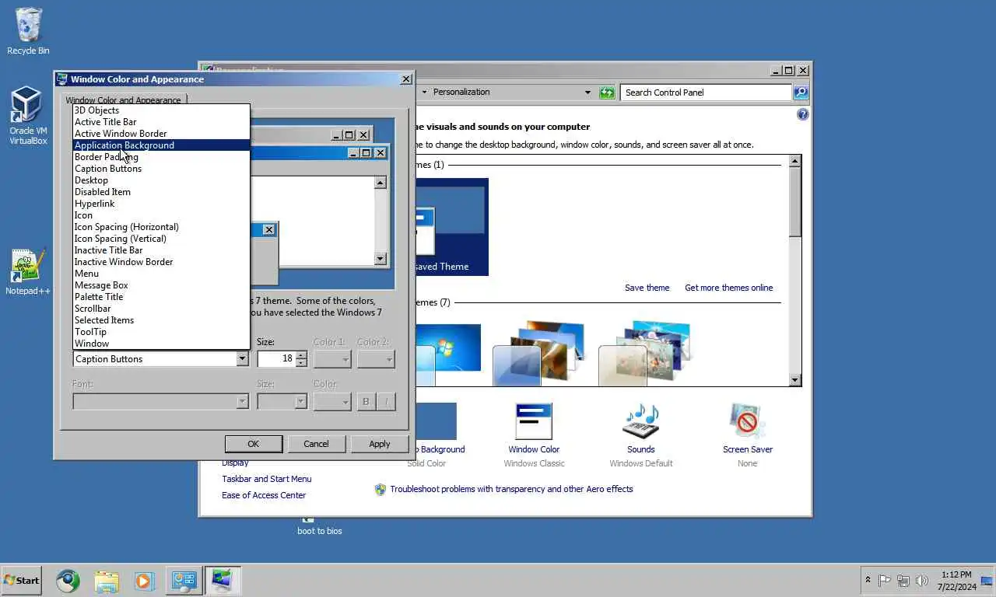
Task: Select Window list entry at bottom
Action: coord(161,344)
